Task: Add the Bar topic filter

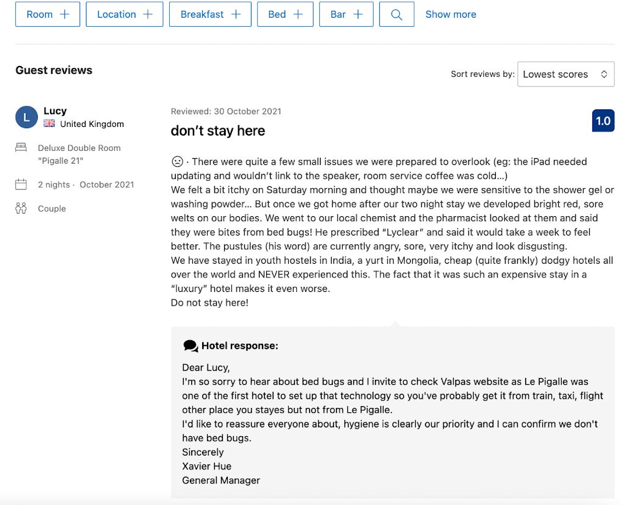Action: 346,14
